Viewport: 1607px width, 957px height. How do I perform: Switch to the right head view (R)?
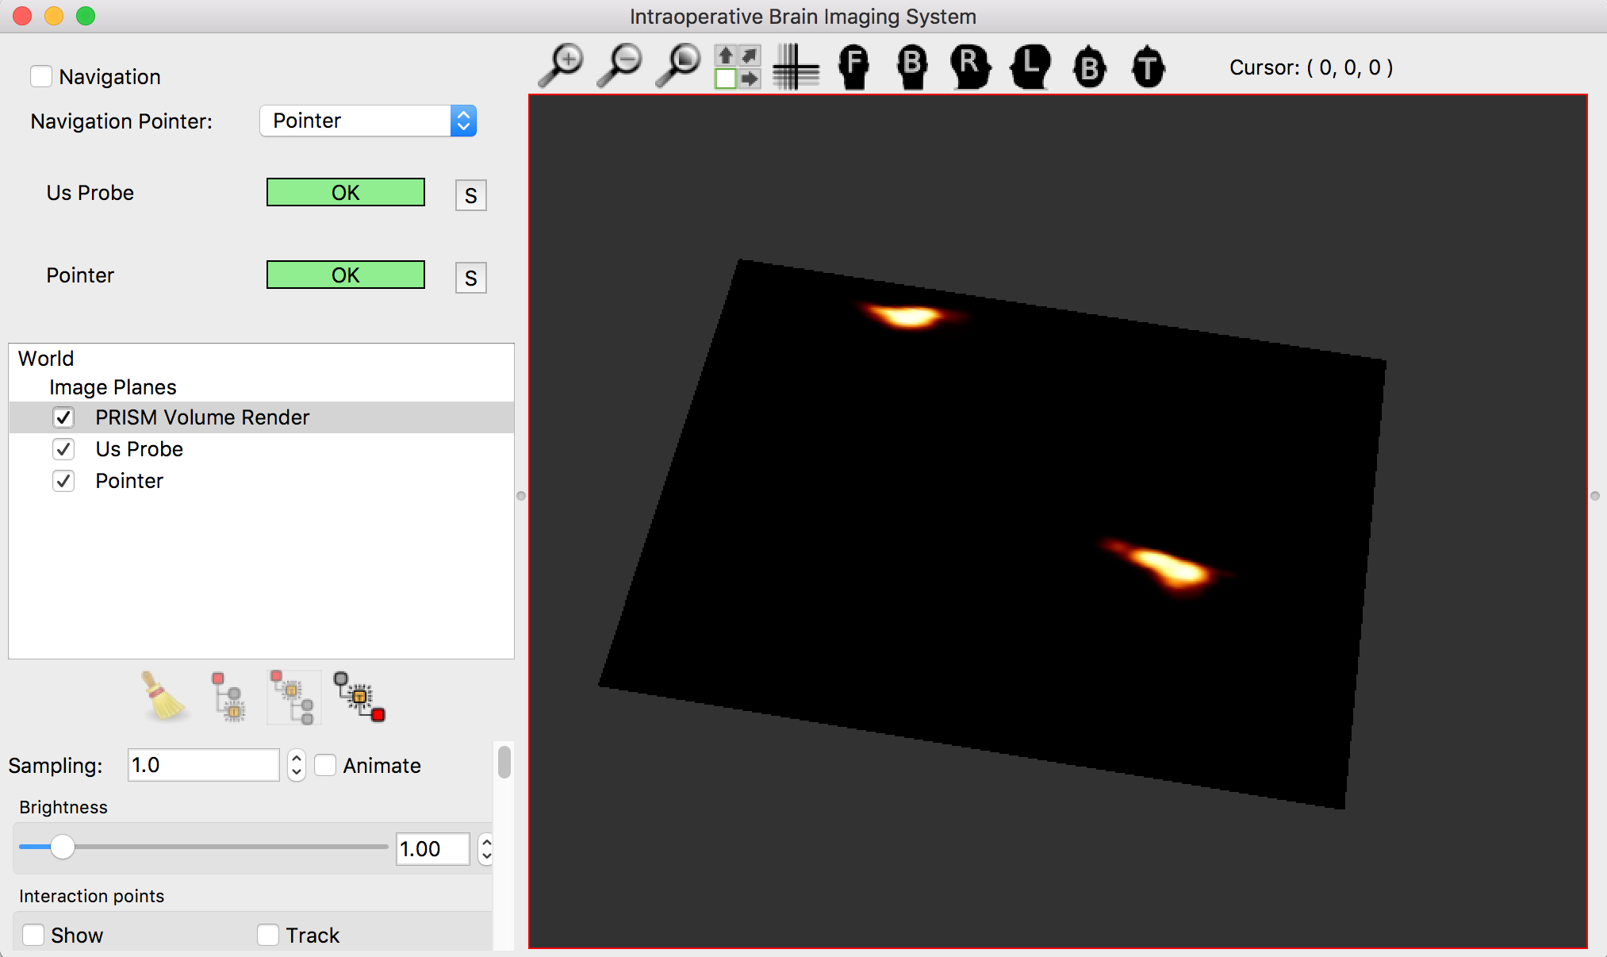(970, 67)
